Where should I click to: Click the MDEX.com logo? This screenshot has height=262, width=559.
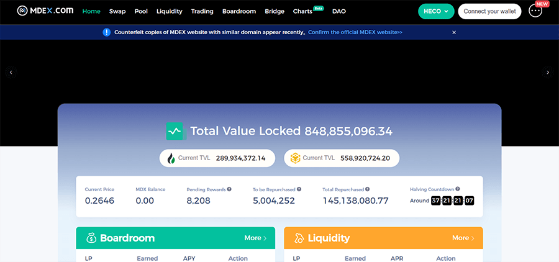(x=45, y=11)
